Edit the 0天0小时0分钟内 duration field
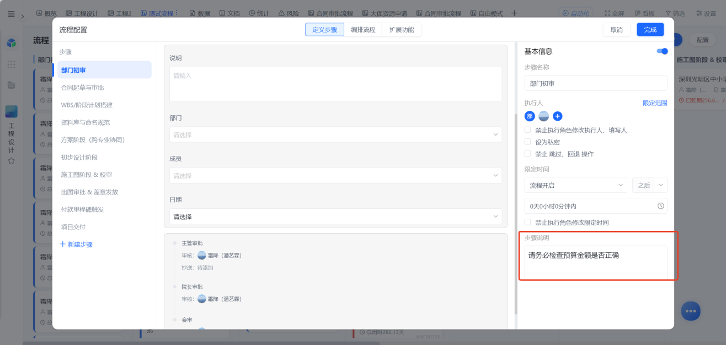The image size is (726, 345). click(596, 206)
